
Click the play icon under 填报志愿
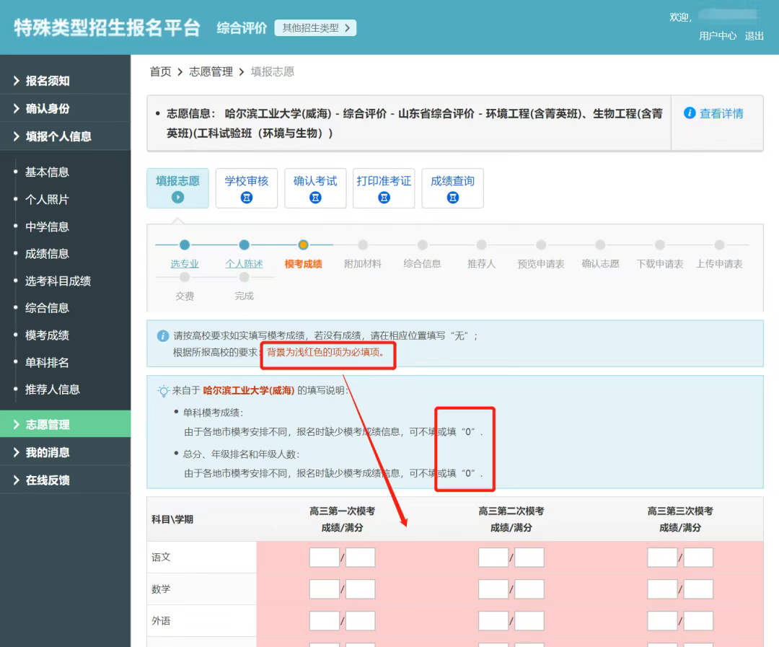[x=177, y=198]
